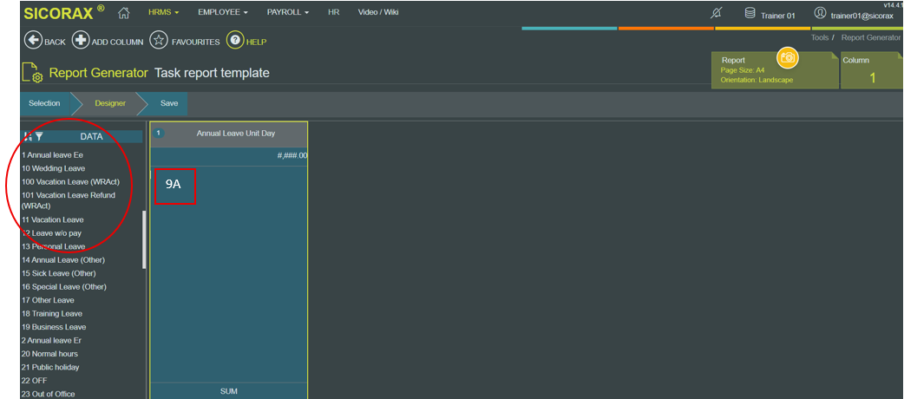Click the Back arrow icon

click(x=34, y=41)
